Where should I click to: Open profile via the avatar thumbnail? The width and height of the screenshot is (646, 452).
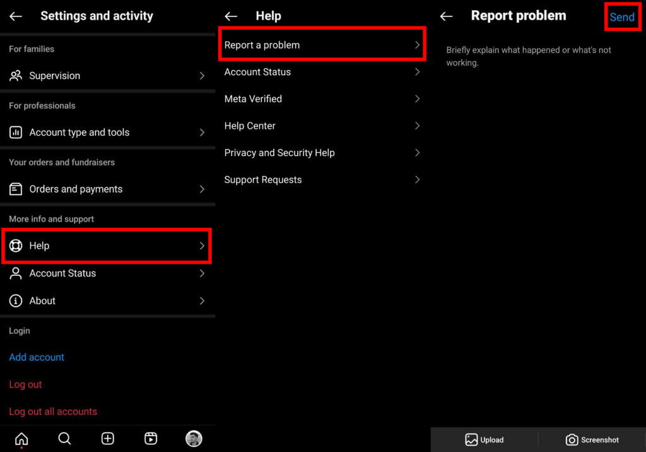(194, 439)
